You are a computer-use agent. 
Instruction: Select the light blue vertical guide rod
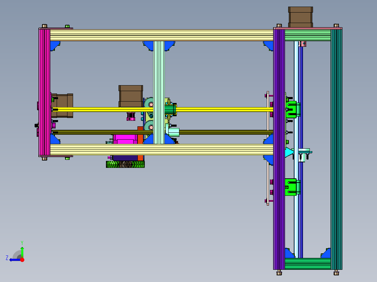[296, 149]
